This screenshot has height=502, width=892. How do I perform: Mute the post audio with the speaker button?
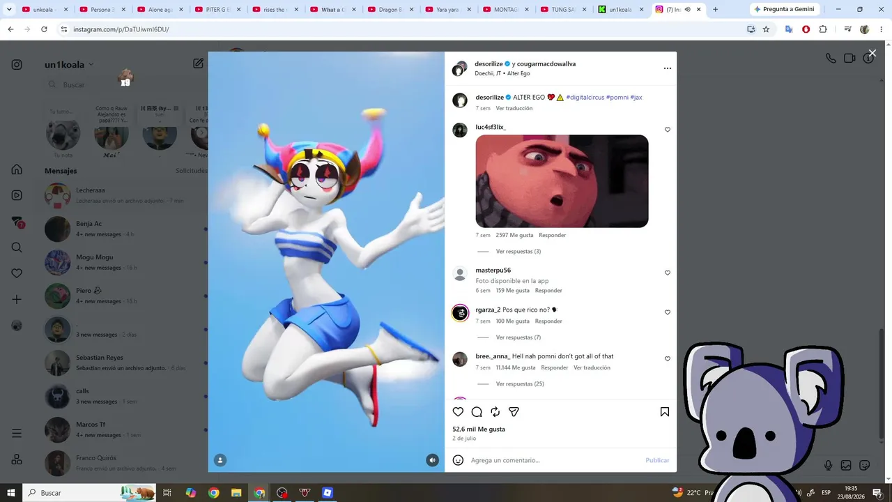click(433, 460)
